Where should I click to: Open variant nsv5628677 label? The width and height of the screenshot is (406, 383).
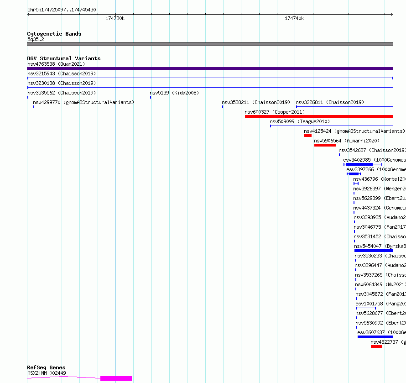pyautogui.click(x=380, y=313)
